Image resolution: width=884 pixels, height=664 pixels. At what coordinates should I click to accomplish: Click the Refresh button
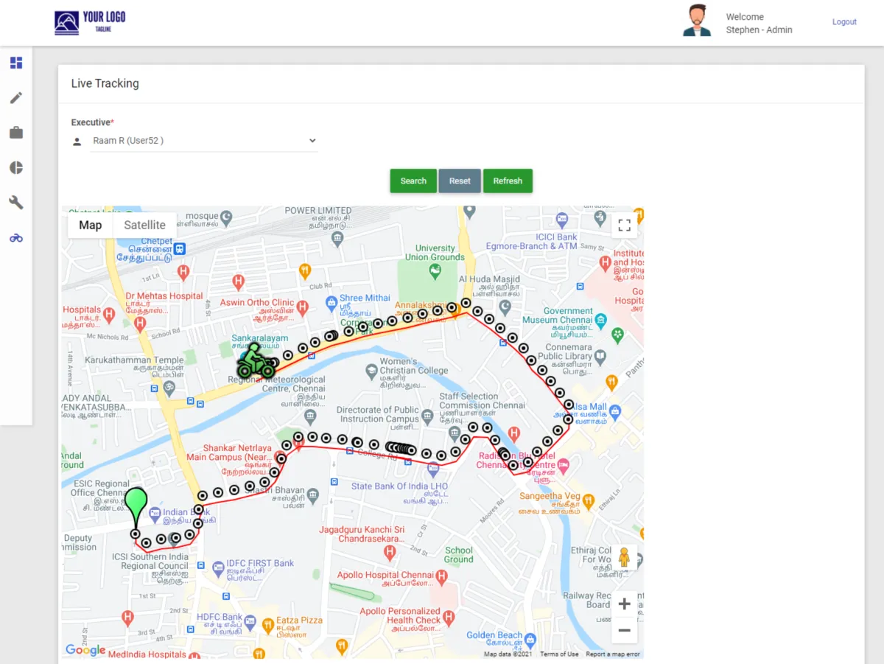(x=508, y=181)
